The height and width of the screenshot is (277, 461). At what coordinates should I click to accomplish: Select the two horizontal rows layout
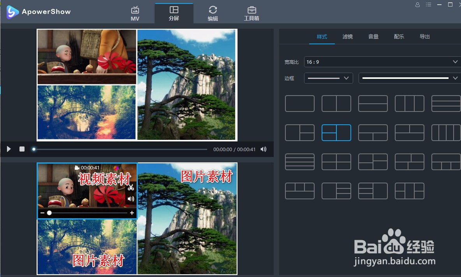(373, 103)
